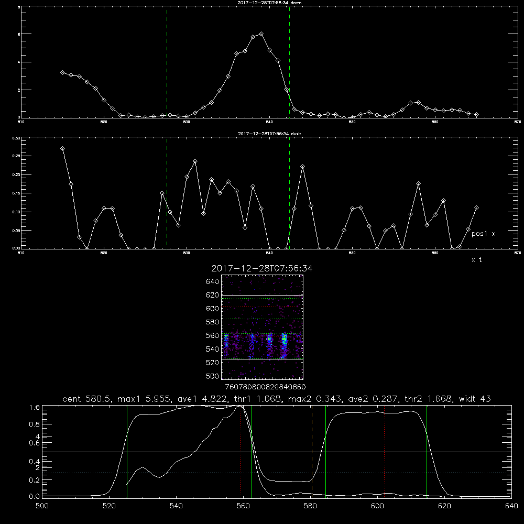Select the red dotted line near 559 in the bottom plot

241,452
